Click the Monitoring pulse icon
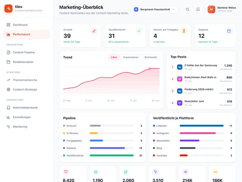The image size is (242, 182). click(9, 126)
